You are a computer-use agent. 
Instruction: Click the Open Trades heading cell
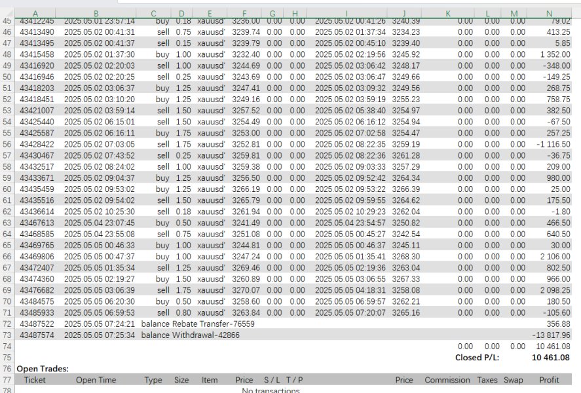43,369
